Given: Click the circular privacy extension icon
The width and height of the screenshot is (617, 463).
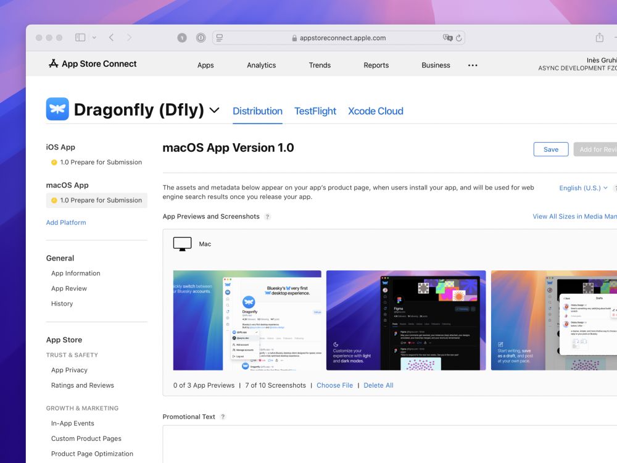Looking at the screenshot, I should tap(201, 38).
